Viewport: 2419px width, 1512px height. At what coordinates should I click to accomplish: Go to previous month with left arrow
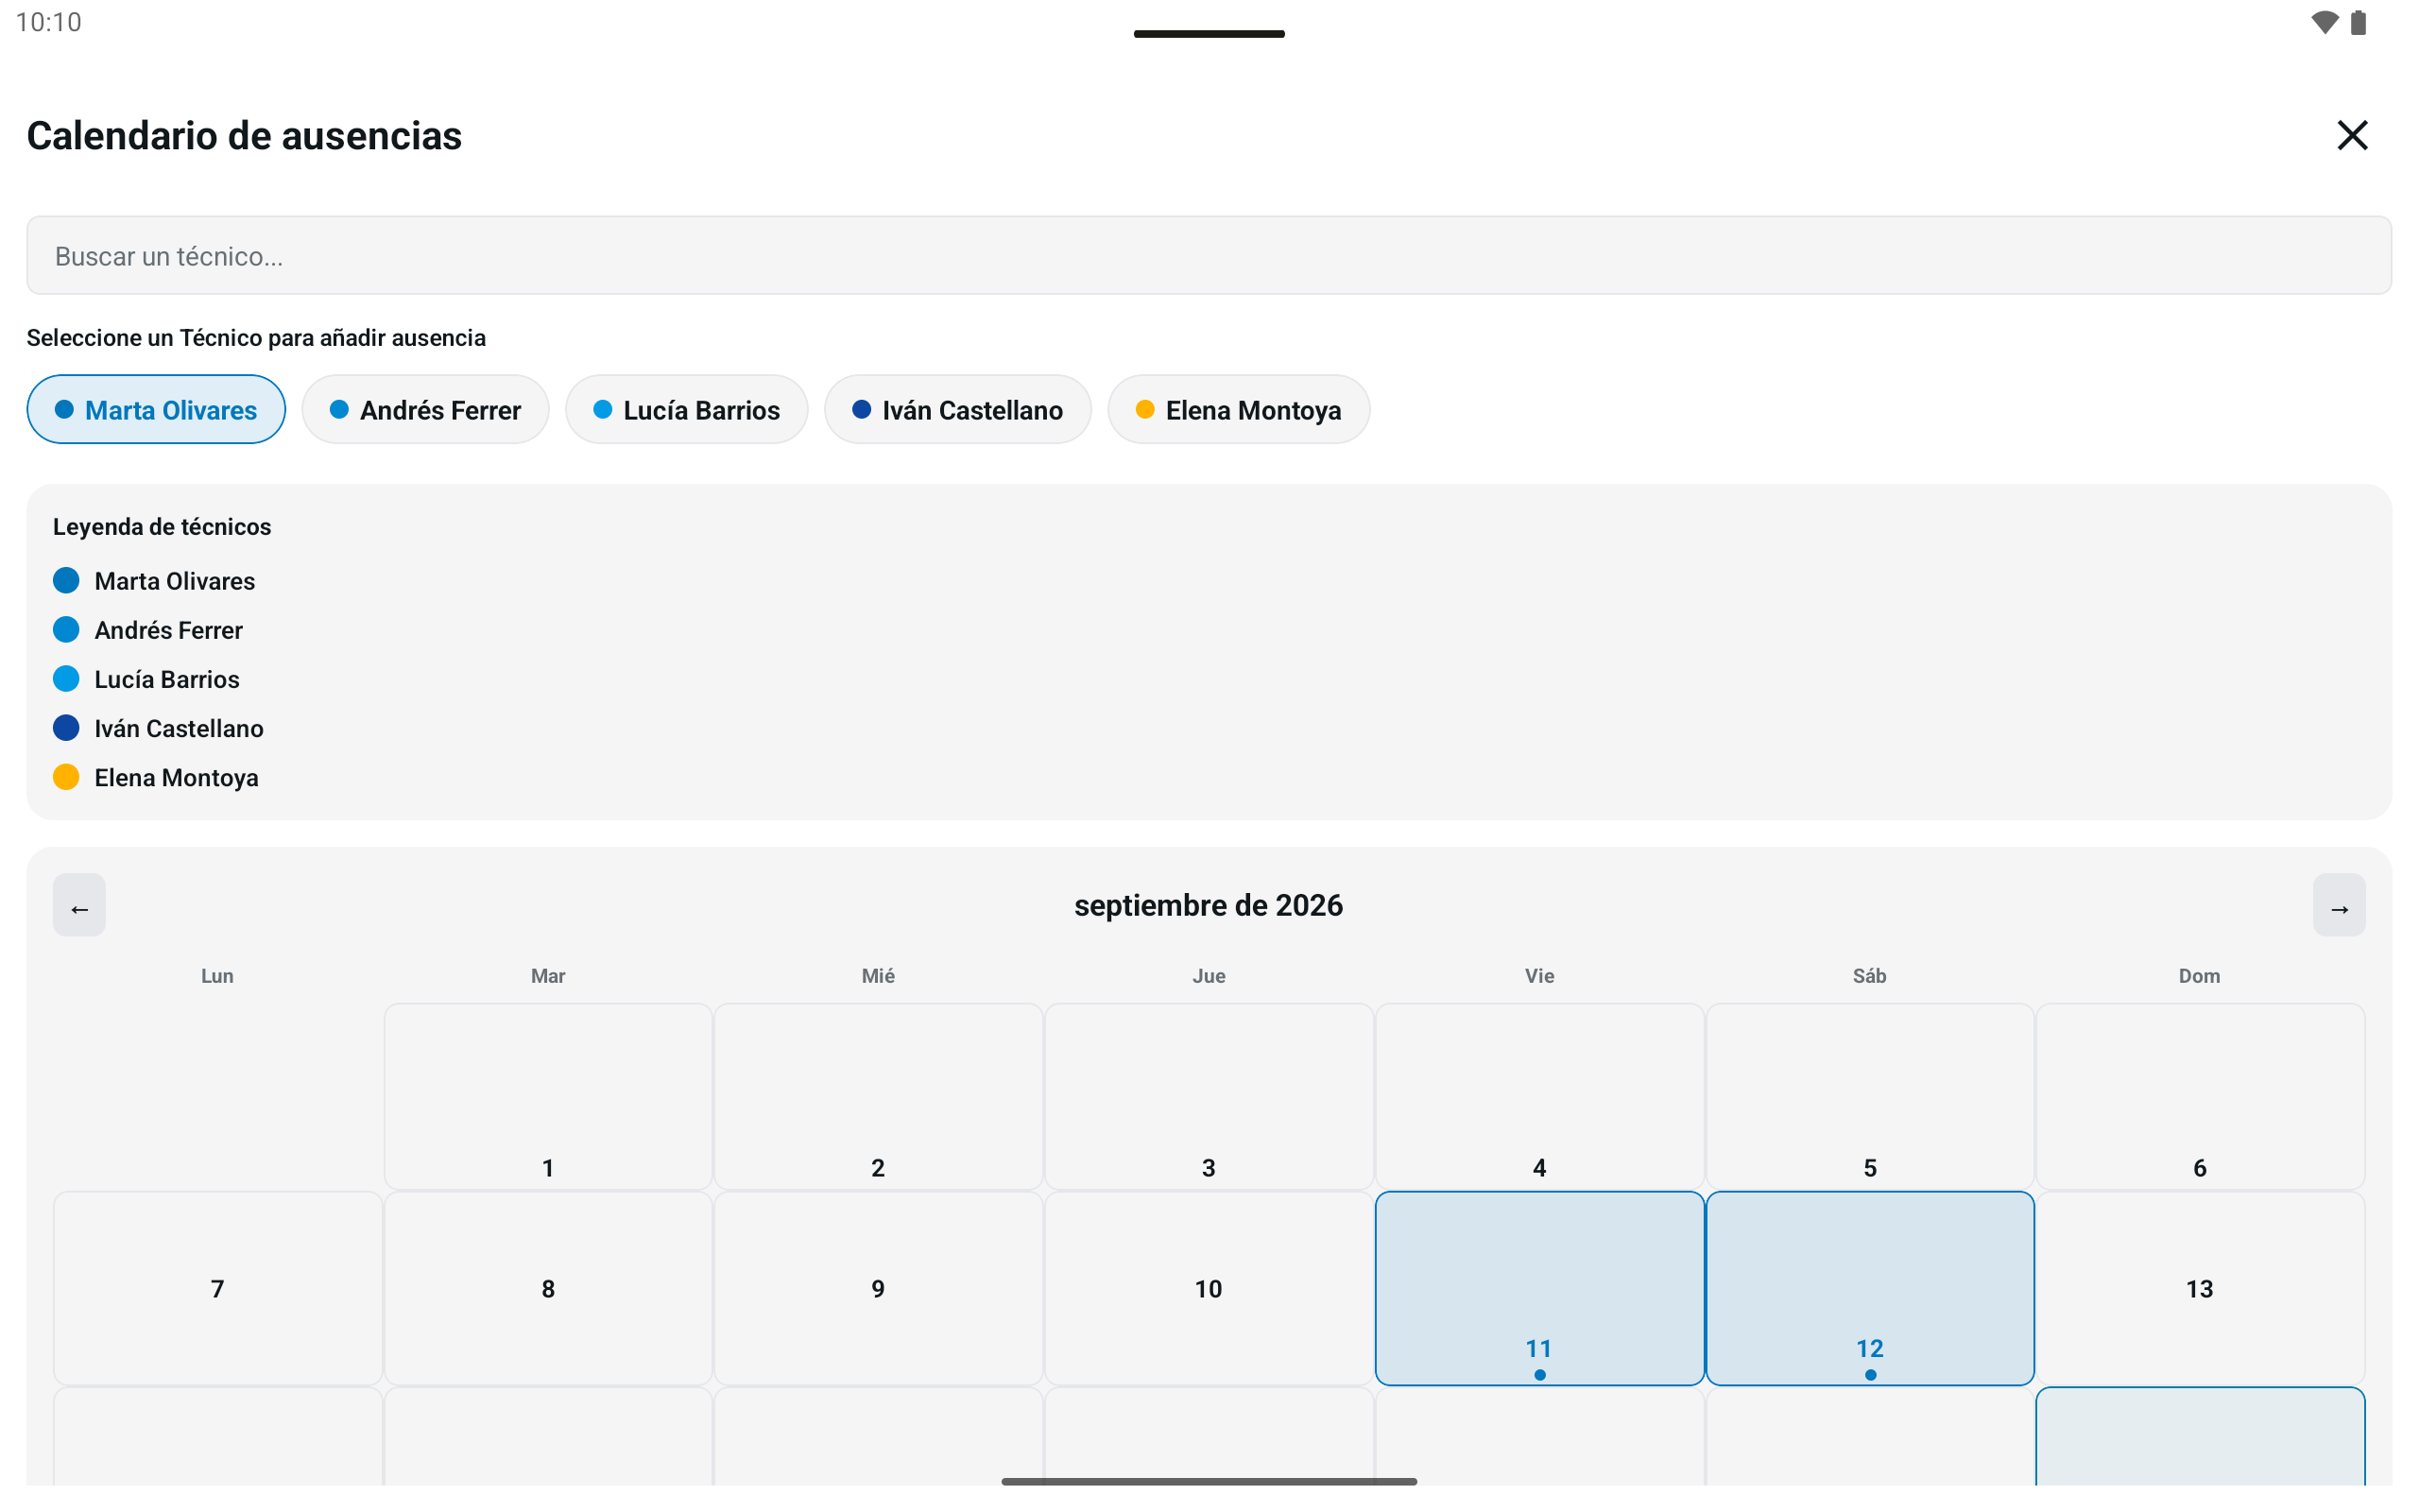79,905
